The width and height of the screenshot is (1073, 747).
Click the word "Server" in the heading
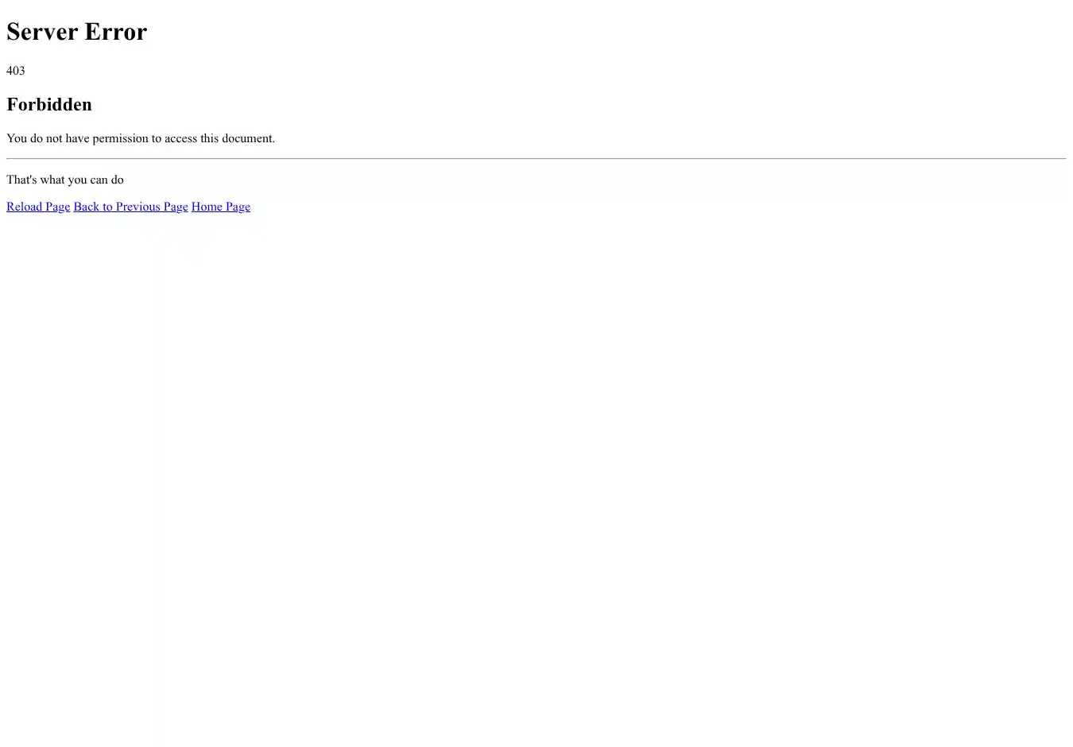tap(41, 32)
